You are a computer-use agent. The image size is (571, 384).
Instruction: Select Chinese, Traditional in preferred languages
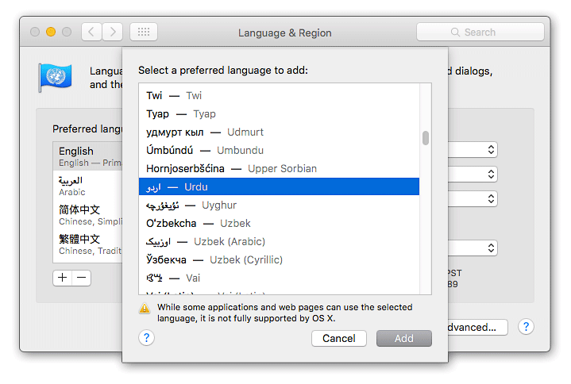(87, 244)
